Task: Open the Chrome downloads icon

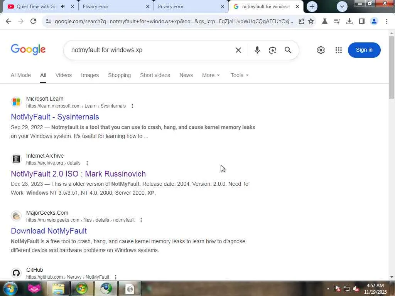Action: coord(349,21)
